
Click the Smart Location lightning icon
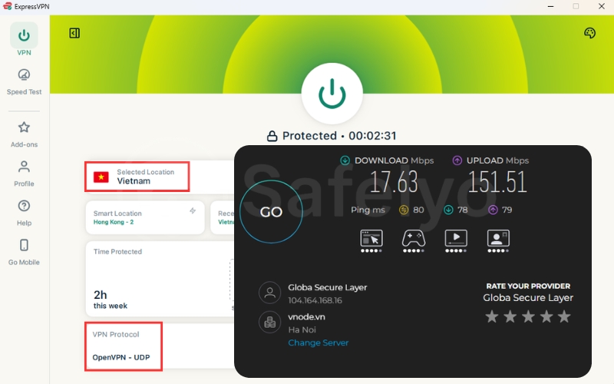(193, 210)
